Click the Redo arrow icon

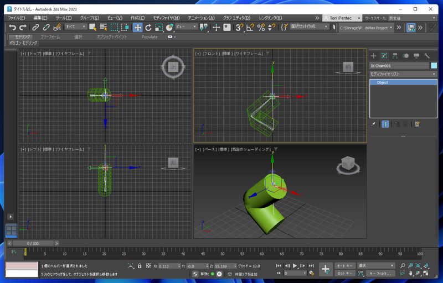[x=23, y=27]
